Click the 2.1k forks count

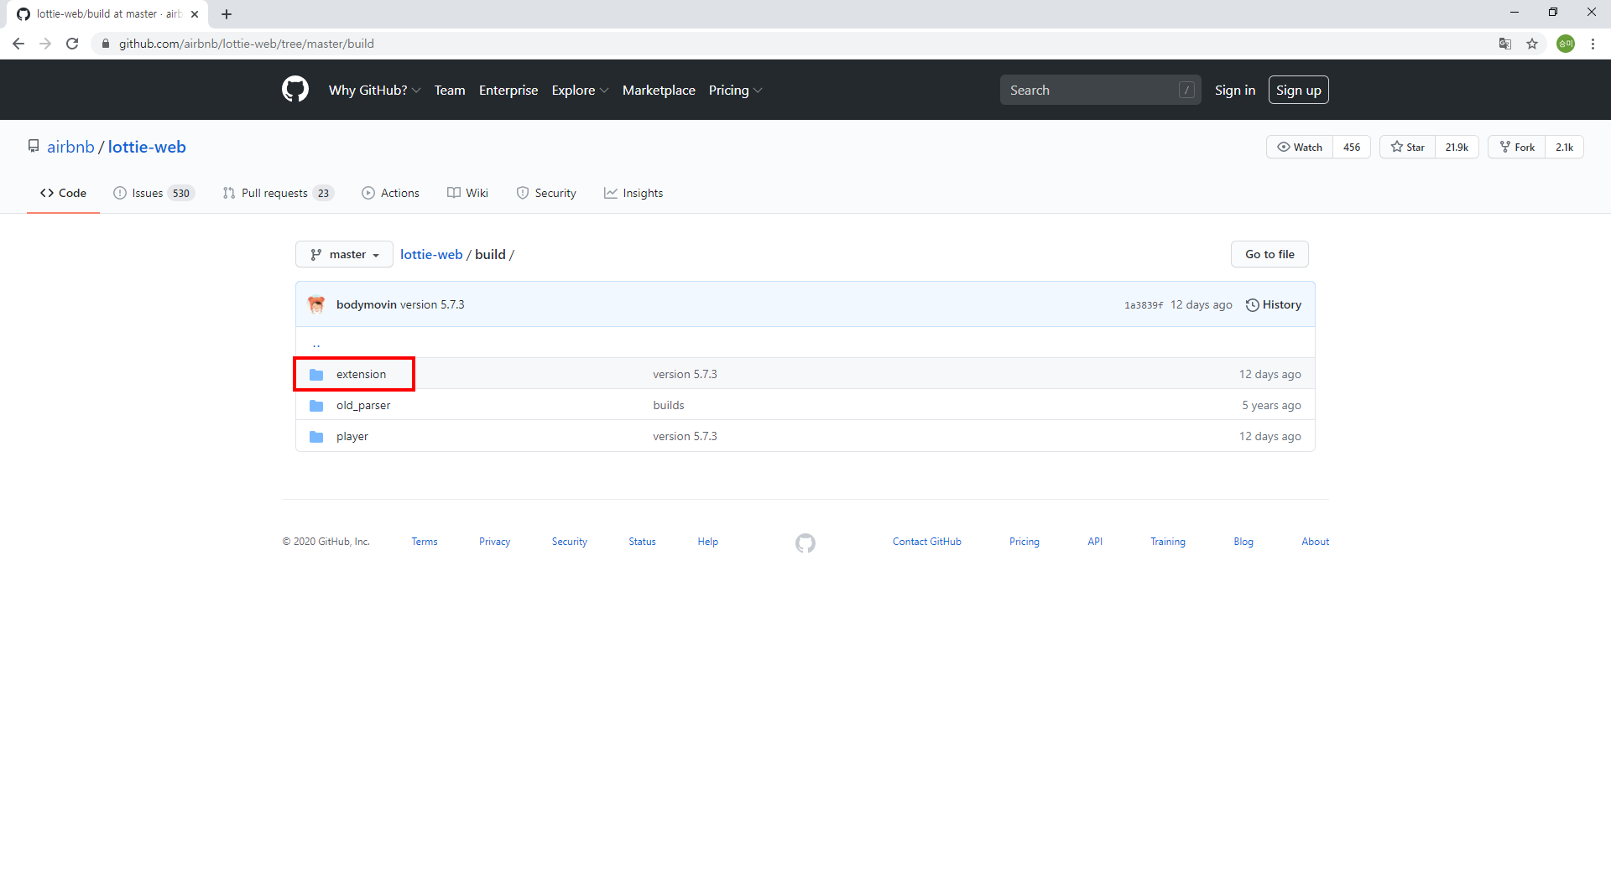pyautogui.click(x=1564, y=147)
